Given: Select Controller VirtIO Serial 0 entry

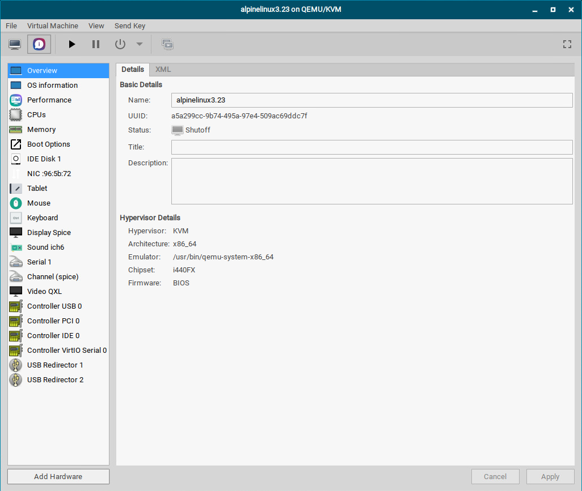Looking at the screenshot, I should [58, 351].
